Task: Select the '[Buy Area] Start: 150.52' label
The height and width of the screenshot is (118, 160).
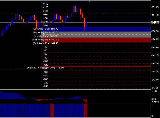Action: (46, 33)
